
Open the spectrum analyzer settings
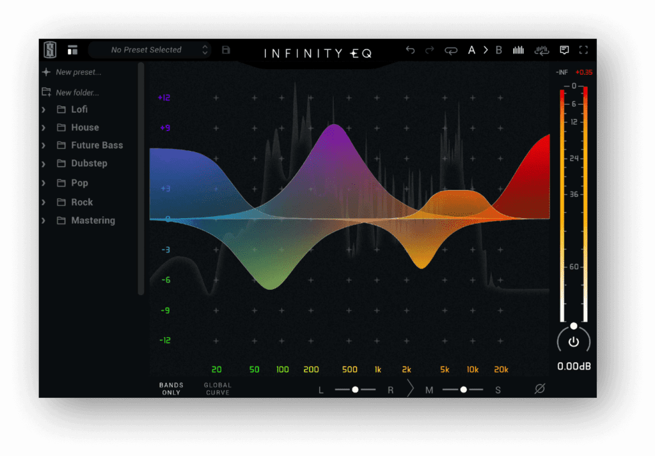[518, 50]
